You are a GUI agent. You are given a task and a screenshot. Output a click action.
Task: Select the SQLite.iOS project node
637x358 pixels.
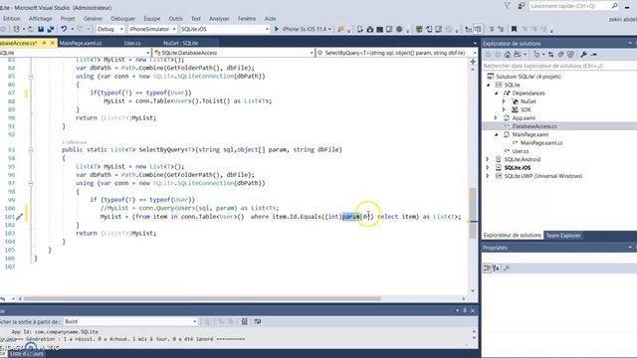point(518,168)
